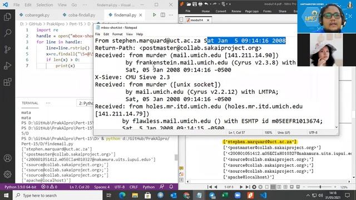
Task: Open the Forms ribbon tab in Nitro Pro
Action: (x=267, y=11)
